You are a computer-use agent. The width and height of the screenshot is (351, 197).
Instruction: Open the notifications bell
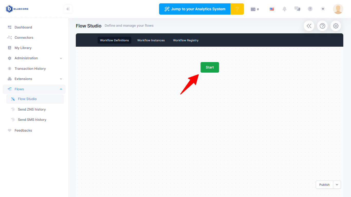tap(284, 9)
